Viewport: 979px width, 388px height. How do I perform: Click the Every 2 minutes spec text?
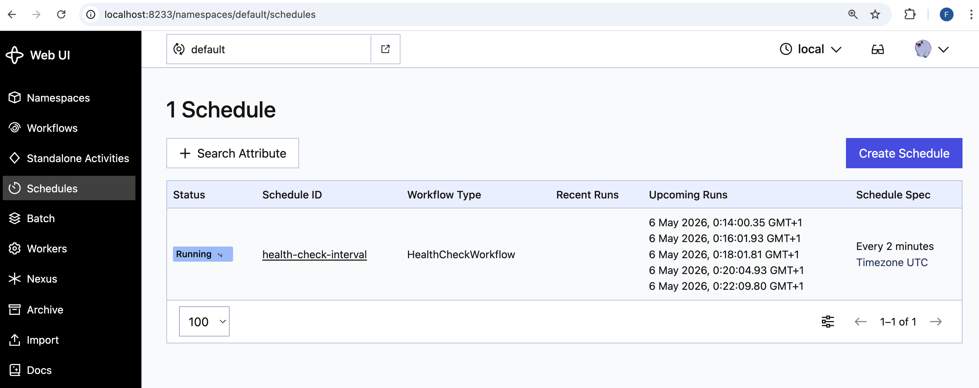tap(895, 247)
